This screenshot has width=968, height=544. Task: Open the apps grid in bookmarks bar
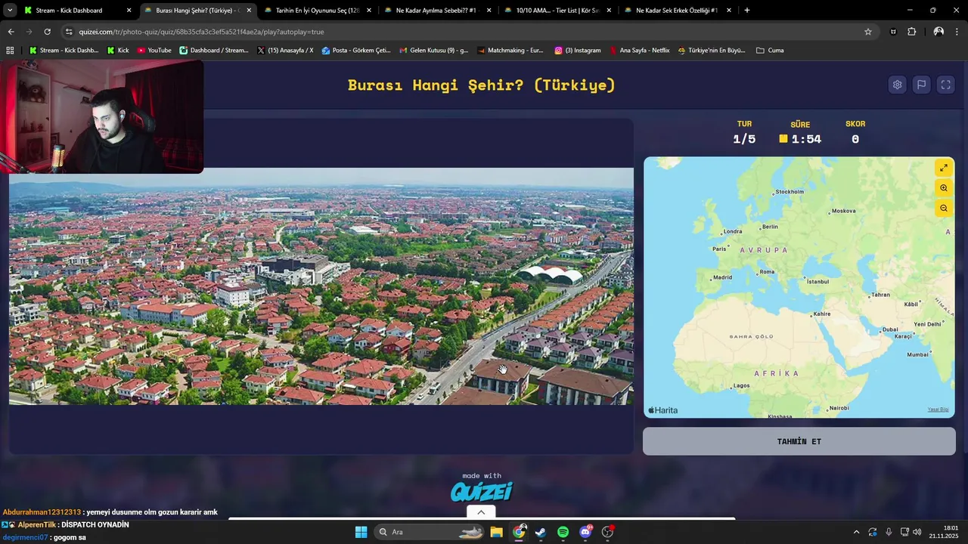(x=10, y=51)
